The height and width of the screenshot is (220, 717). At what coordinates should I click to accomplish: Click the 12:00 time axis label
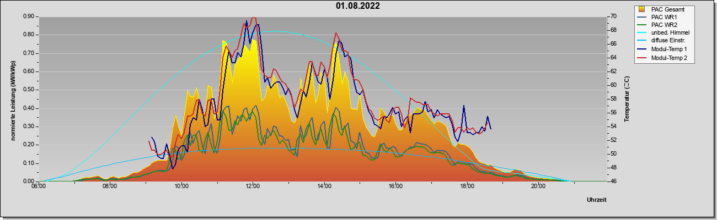click(x=253, y=186)
